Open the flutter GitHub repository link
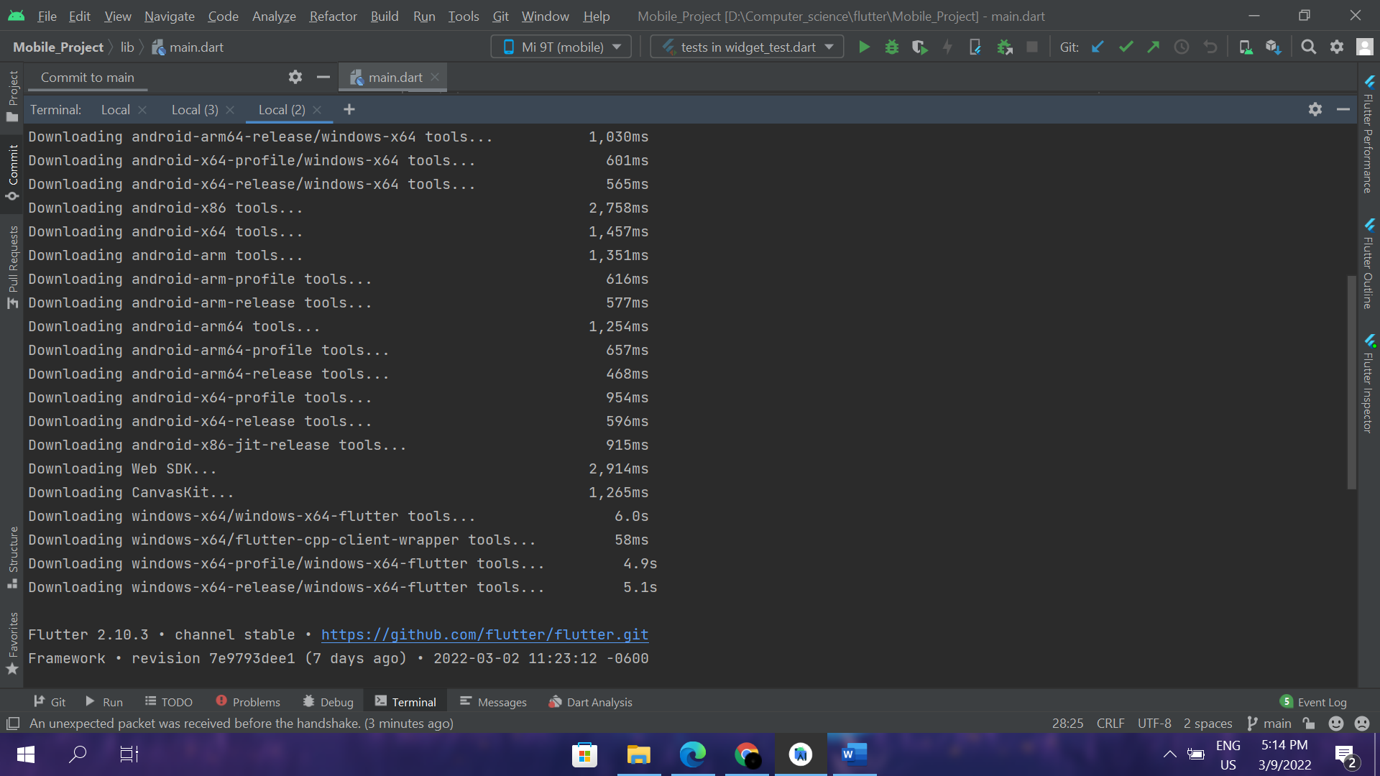1380x776 pixels. tap(484, 634)
